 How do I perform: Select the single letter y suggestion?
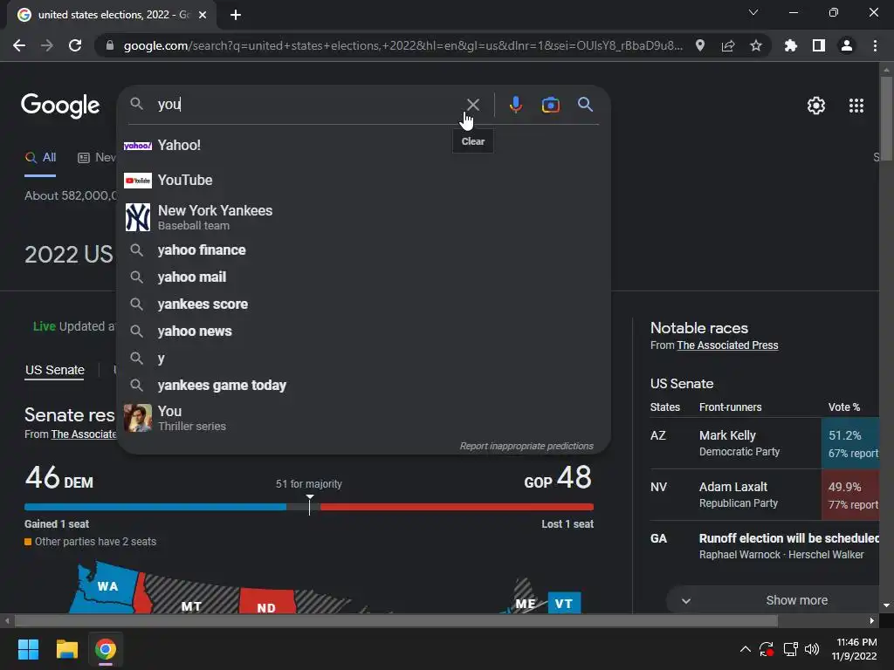363,359
